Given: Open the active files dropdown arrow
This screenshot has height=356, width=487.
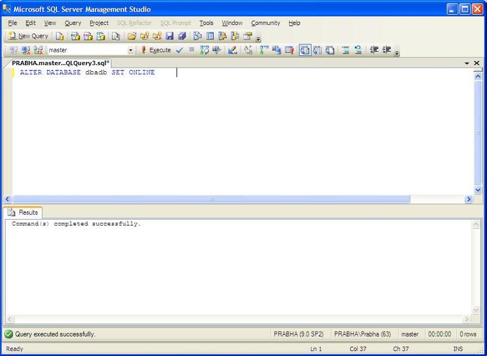Looking at the screenshot, I should [467, 63].
